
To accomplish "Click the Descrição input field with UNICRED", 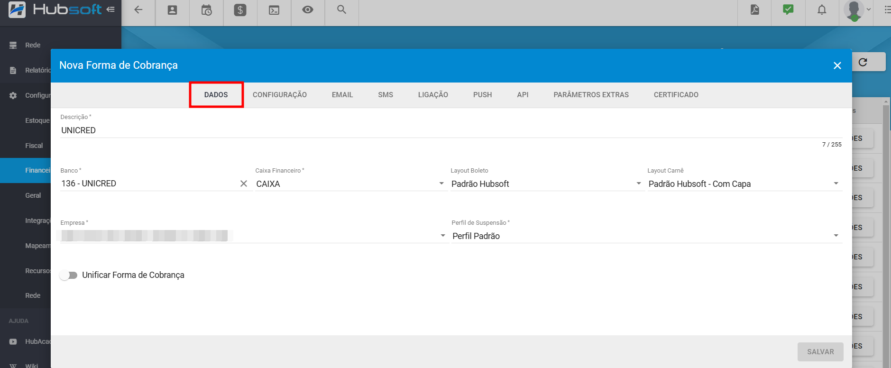I will pyautogui.click(x=451, y=130).
